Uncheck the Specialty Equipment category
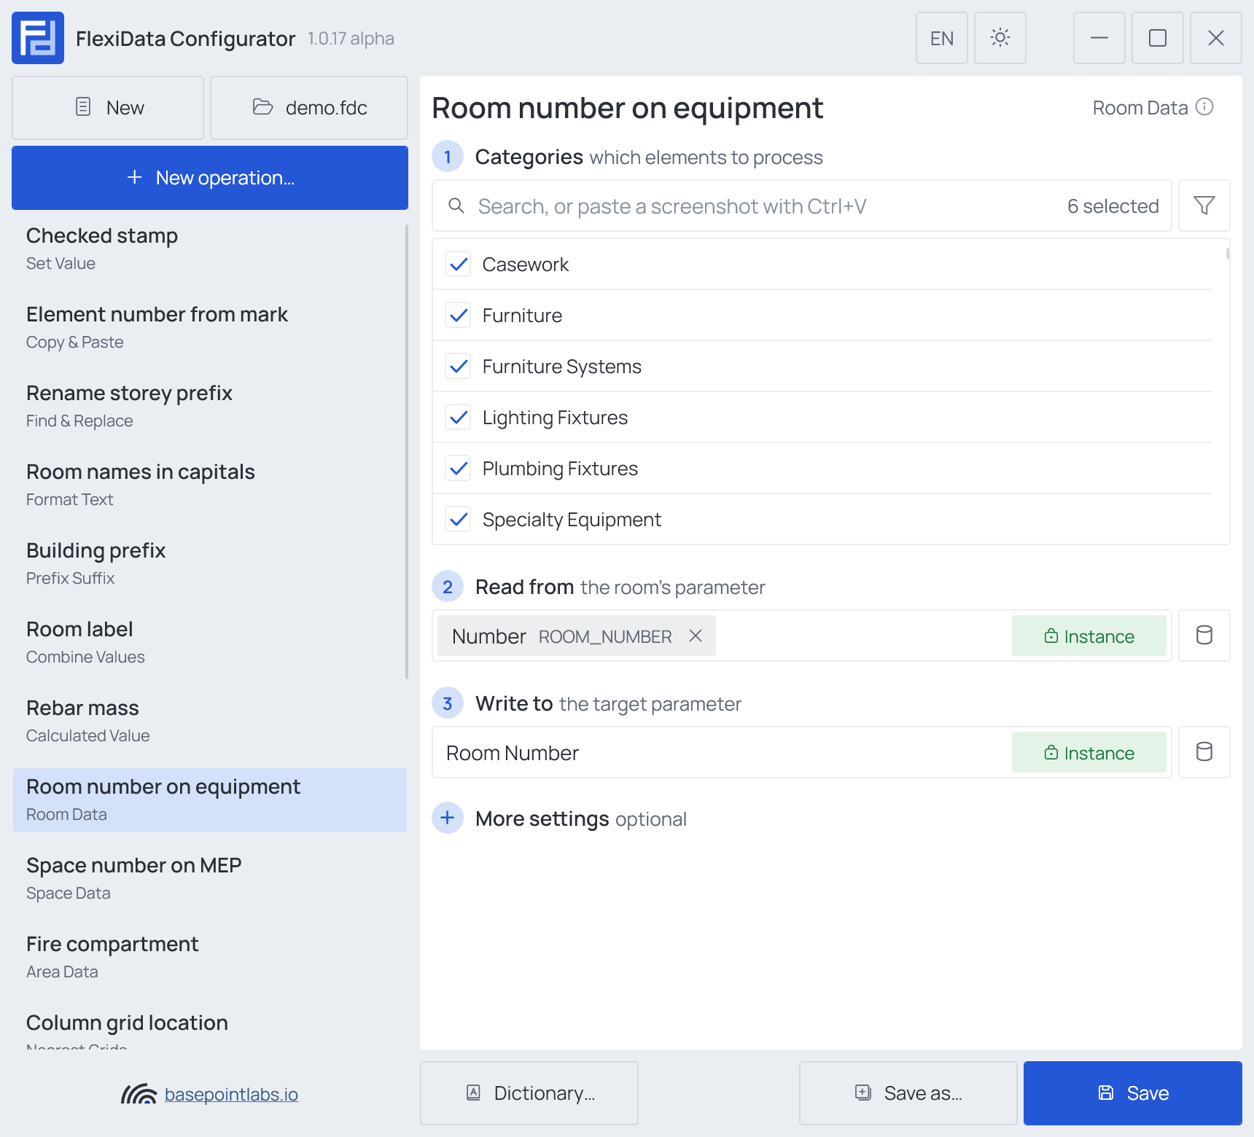 (x=458, y=519)
